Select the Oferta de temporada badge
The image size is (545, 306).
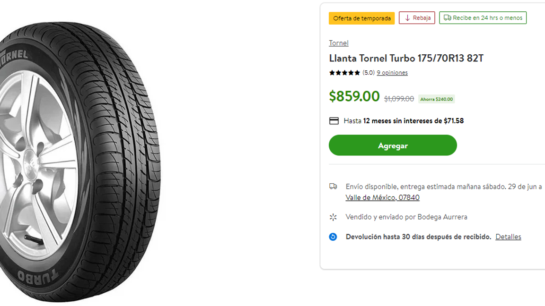pyautogui.click(x=361, y=18)
